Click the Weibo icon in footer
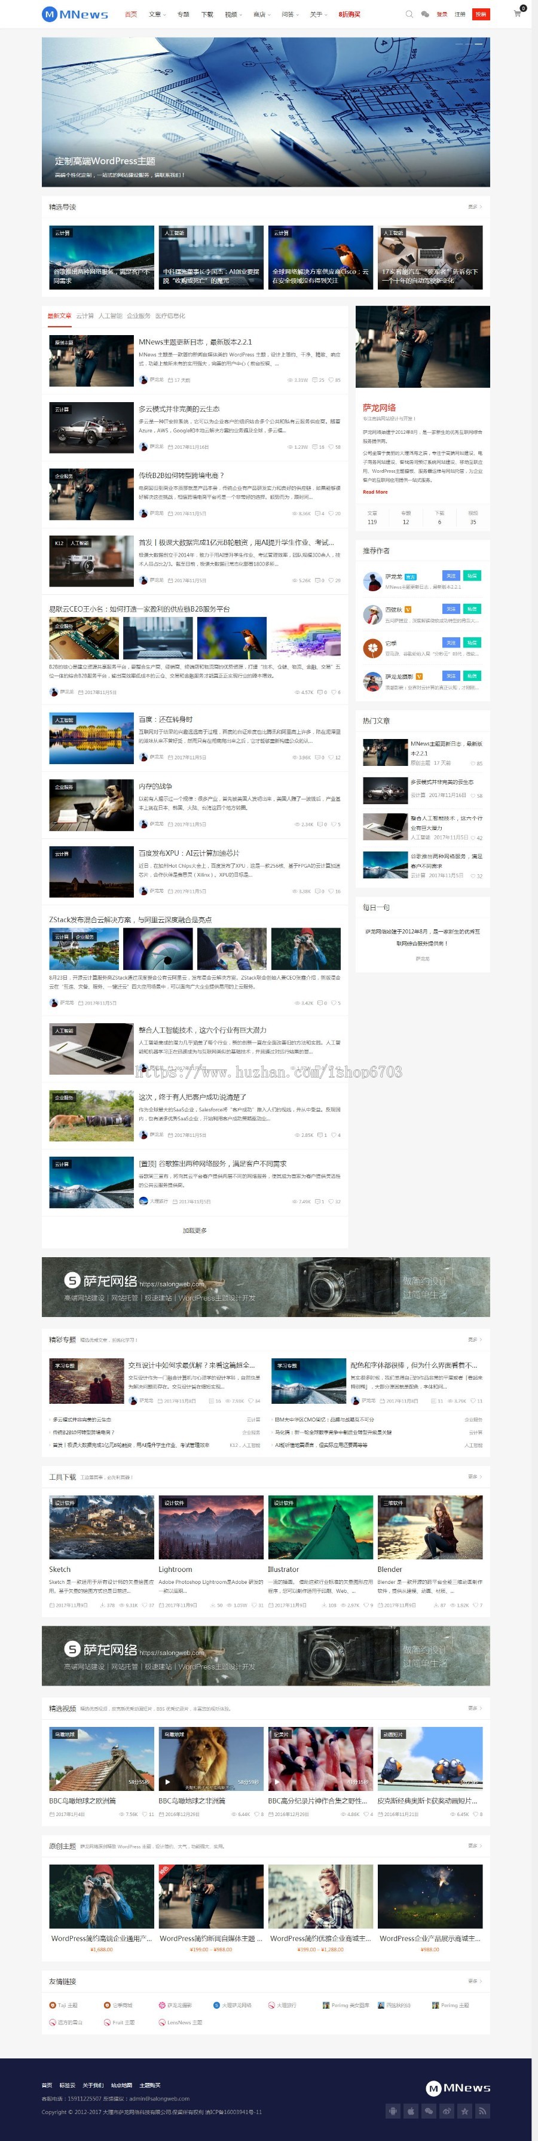The height and width of the screenshot is (2141, 538). click(x=447, y=2110)
